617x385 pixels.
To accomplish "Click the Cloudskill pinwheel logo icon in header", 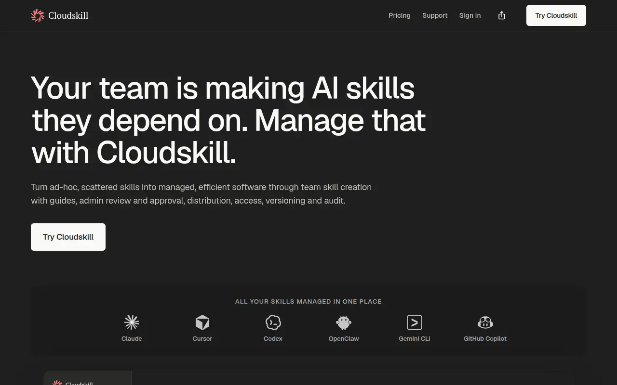I will click(38, 15).
